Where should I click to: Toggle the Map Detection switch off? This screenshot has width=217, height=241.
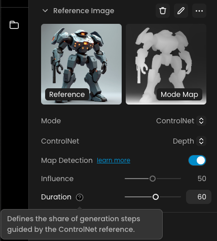pos(197,160)
